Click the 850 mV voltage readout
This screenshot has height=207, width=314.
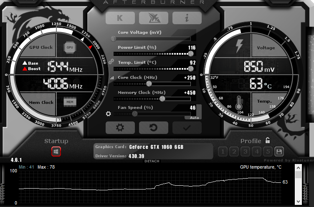click(x=259, y=66)
